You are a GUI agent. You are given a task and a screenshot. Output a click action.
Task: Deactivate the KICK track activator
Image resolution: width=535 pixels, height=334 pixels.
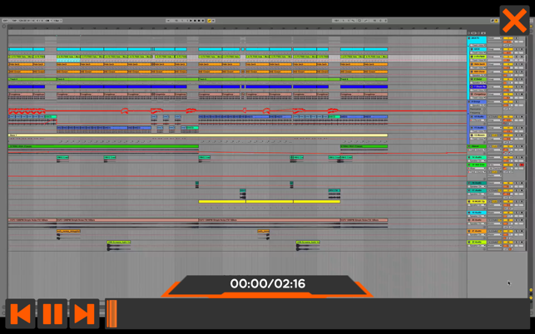click(508, 49)
